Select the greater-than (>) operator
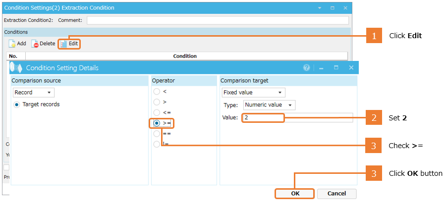 tap(157, 102)
